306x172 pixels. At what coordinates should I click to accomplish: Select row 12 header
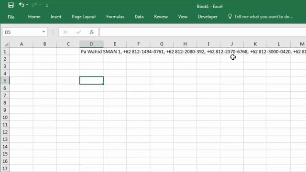pyautogui.click(x=5, y=132)
